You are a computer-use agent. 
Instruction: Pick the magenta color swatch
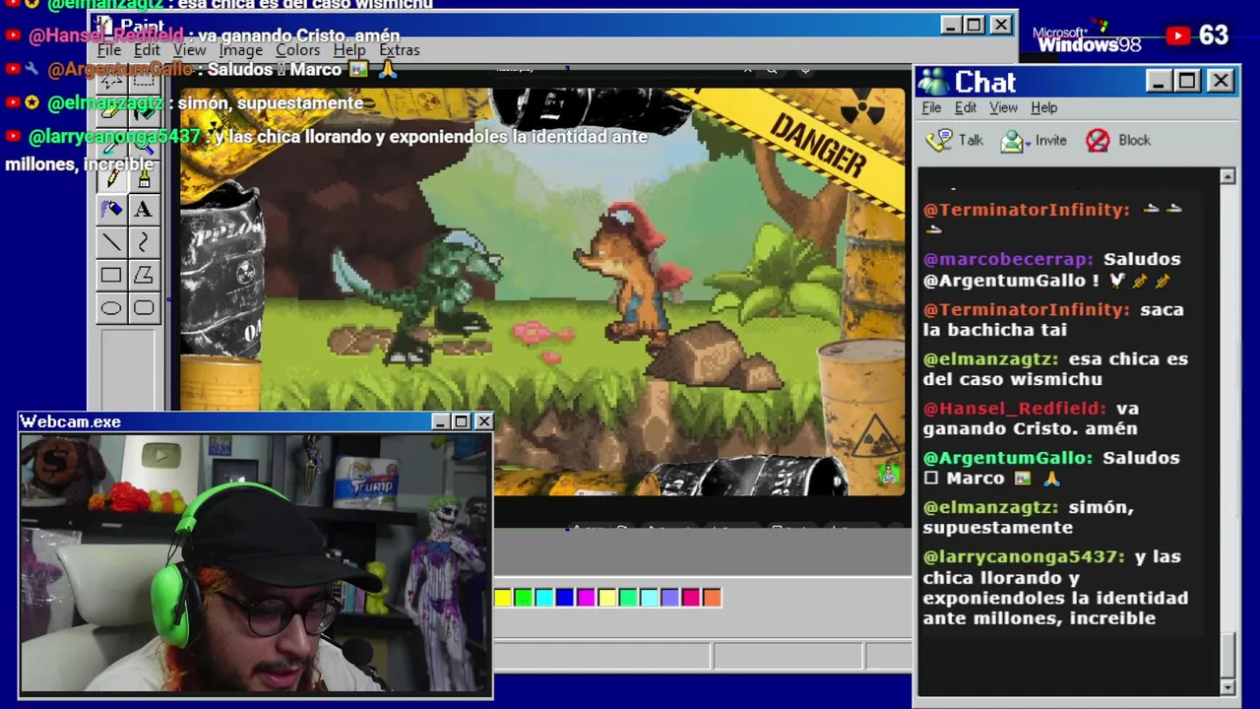[x=586, y=597]
